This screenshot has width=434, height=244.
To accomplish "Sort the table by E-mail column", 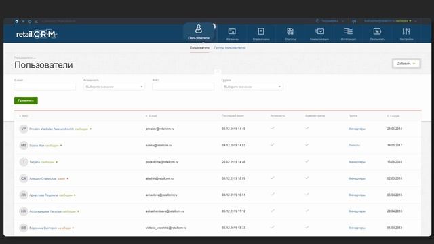I will click(151, 116).
